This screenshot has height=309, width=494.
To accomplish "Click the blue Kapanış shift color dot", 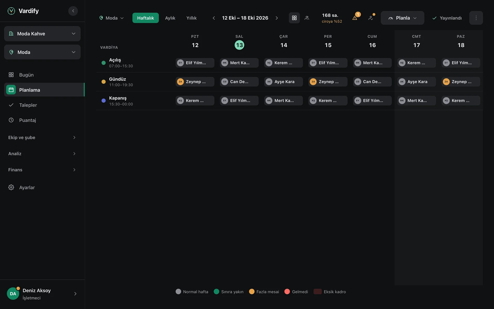I will (103, 101).
